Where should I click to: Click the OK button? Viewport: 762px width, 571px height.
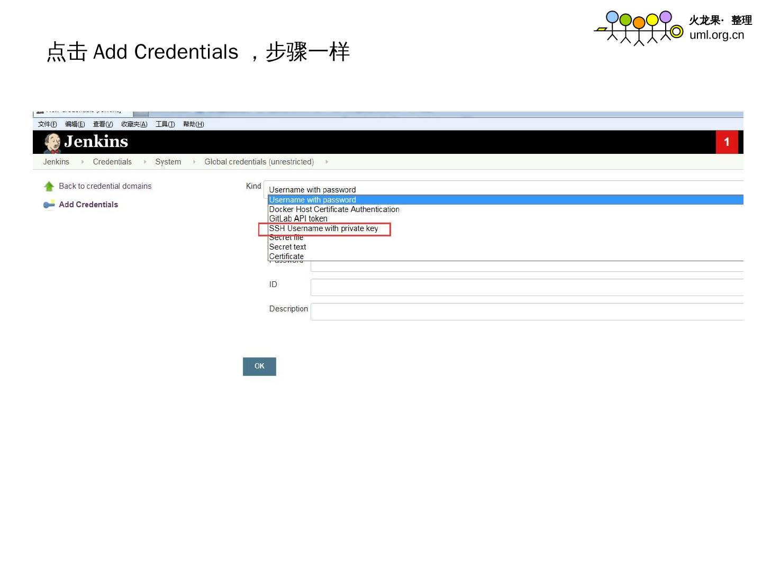pos(259,366)
